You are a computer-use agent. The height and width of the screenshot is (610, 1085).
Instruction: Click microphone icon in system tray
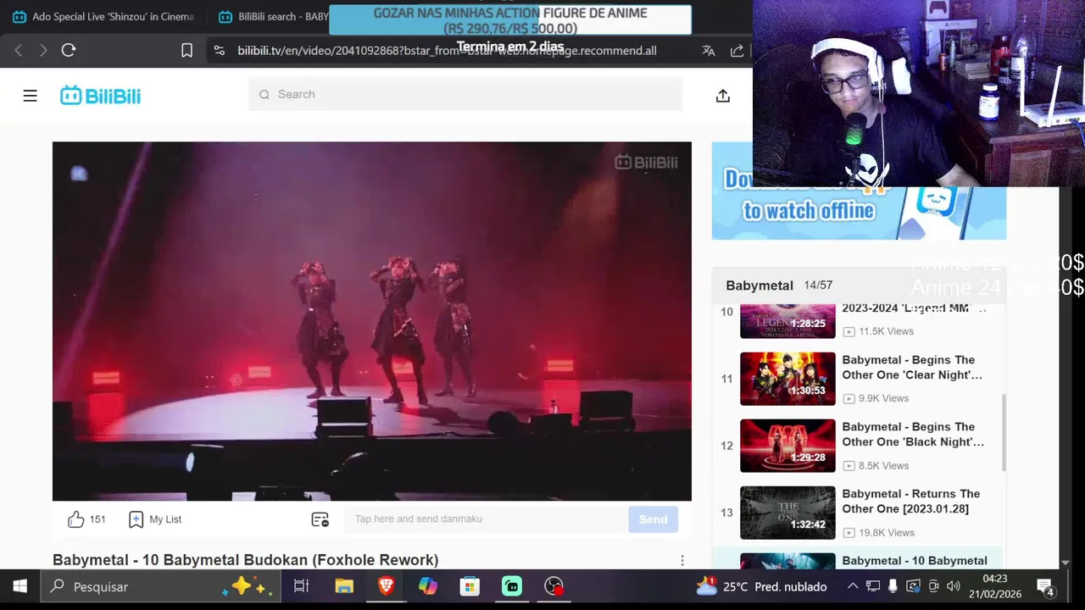[x=893, y=586]
